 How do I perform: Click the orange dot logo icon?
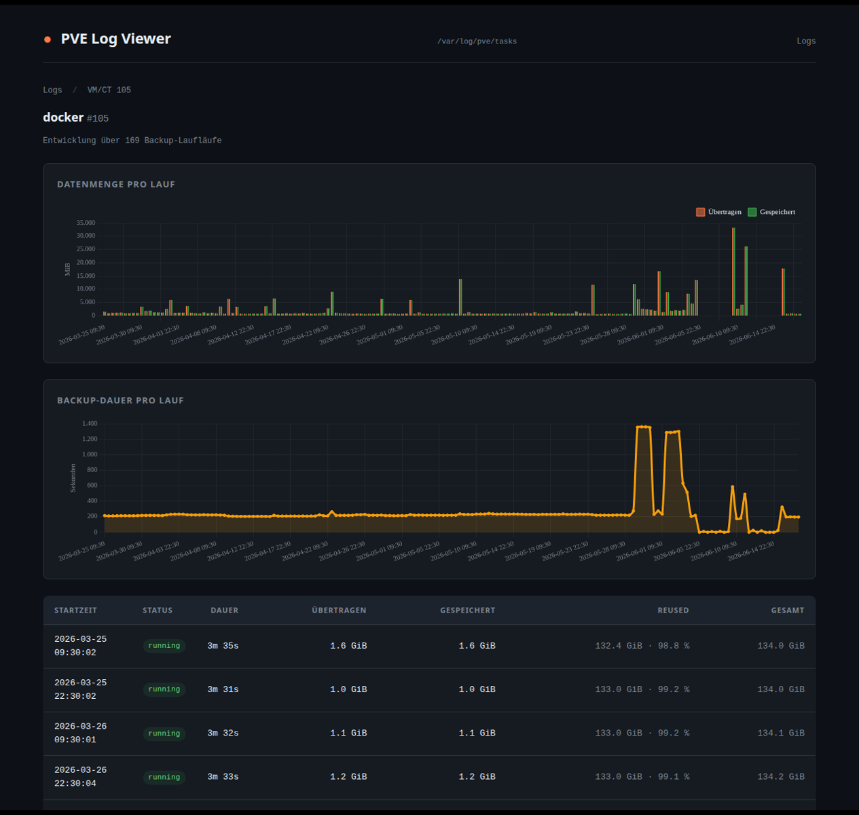[x=48, y=39]
